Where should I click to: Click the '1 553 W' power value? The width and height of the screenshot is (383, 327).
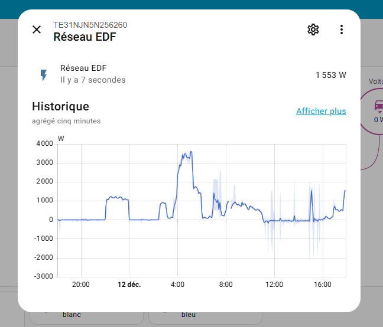click(331, 75)
